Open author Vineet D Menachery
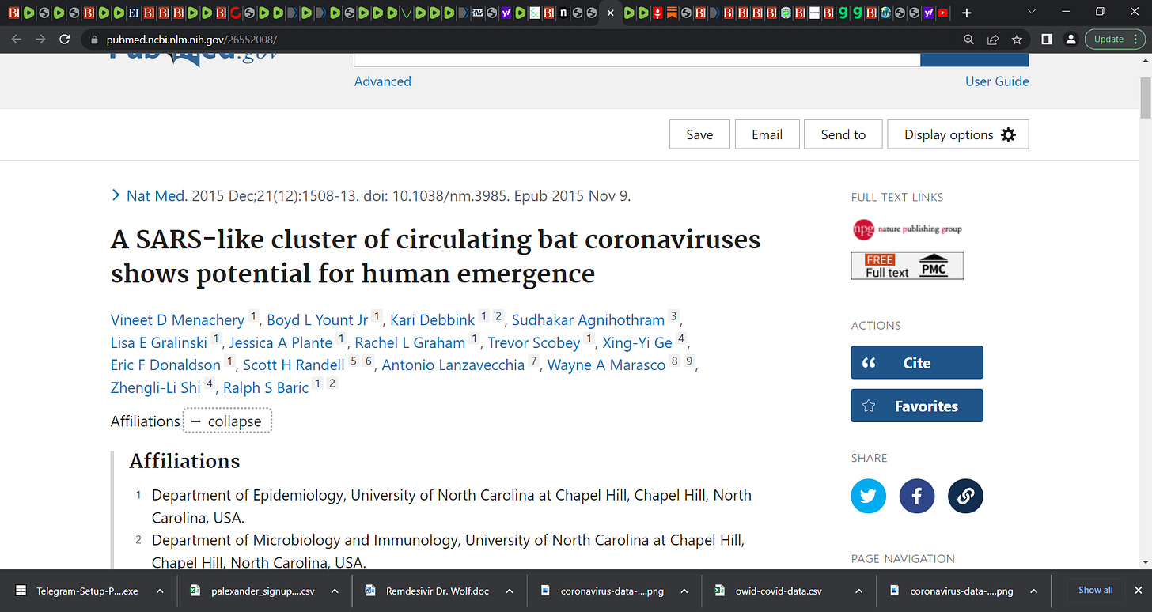The width and height of the screenshot is (1152, 612). (x=177, y=319)
